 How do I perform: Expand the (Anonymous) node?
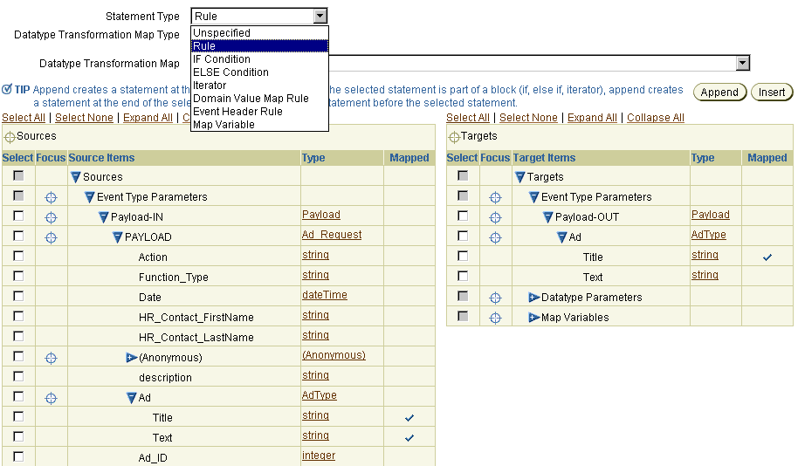[x=131, y=358]
